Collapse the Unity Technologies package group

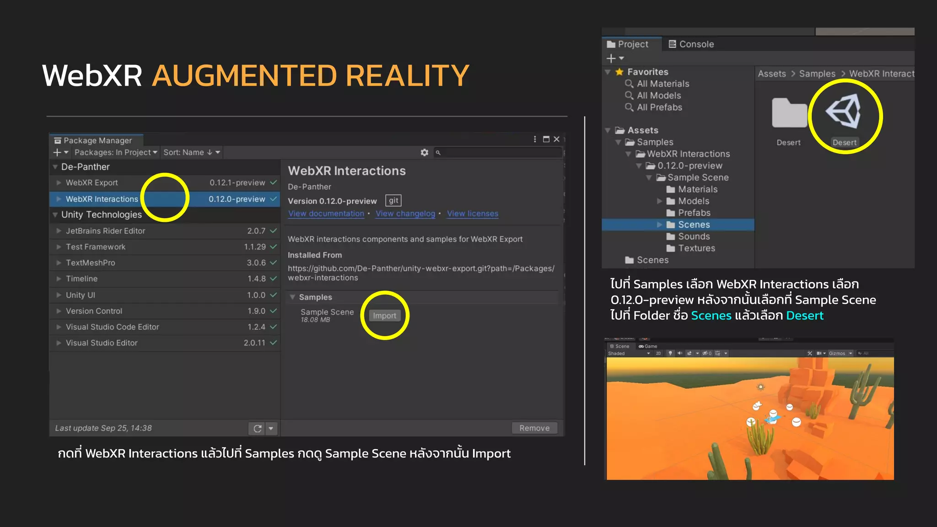click(x=55, y=215)
